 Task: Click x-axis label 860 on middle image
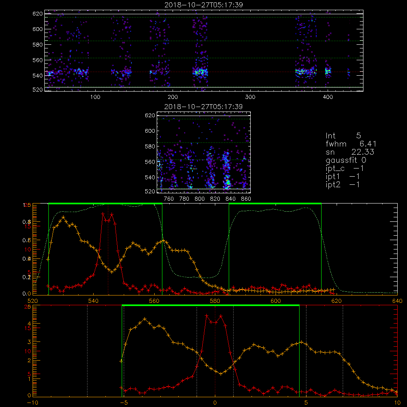click(246, 199)
